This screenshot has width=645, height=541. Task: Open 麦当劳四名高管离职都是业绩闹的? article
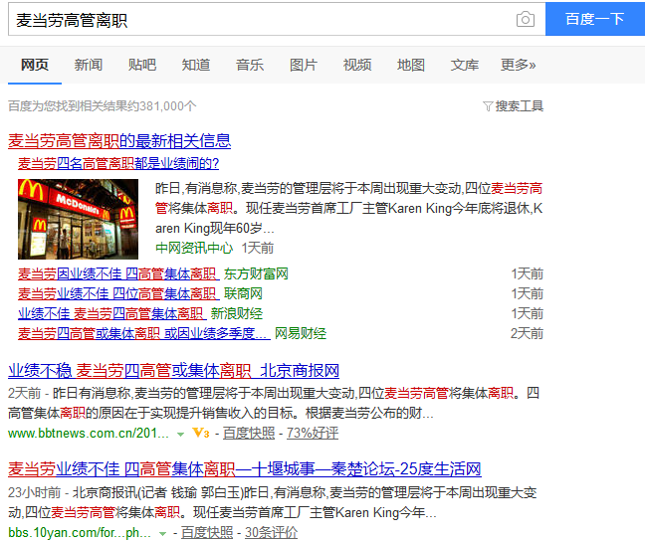coord(118,164)
